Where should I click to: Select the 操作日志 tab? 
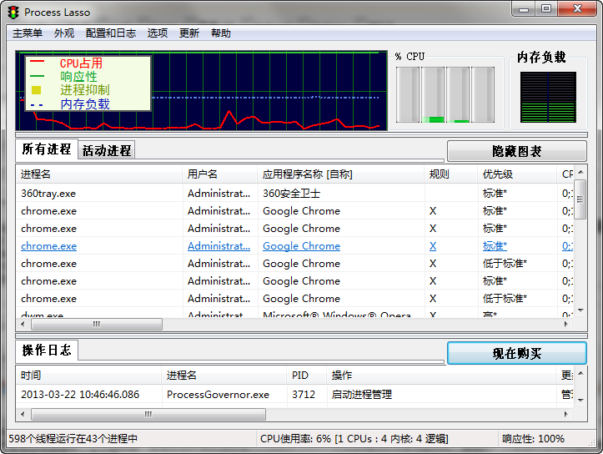pos(47,351)
